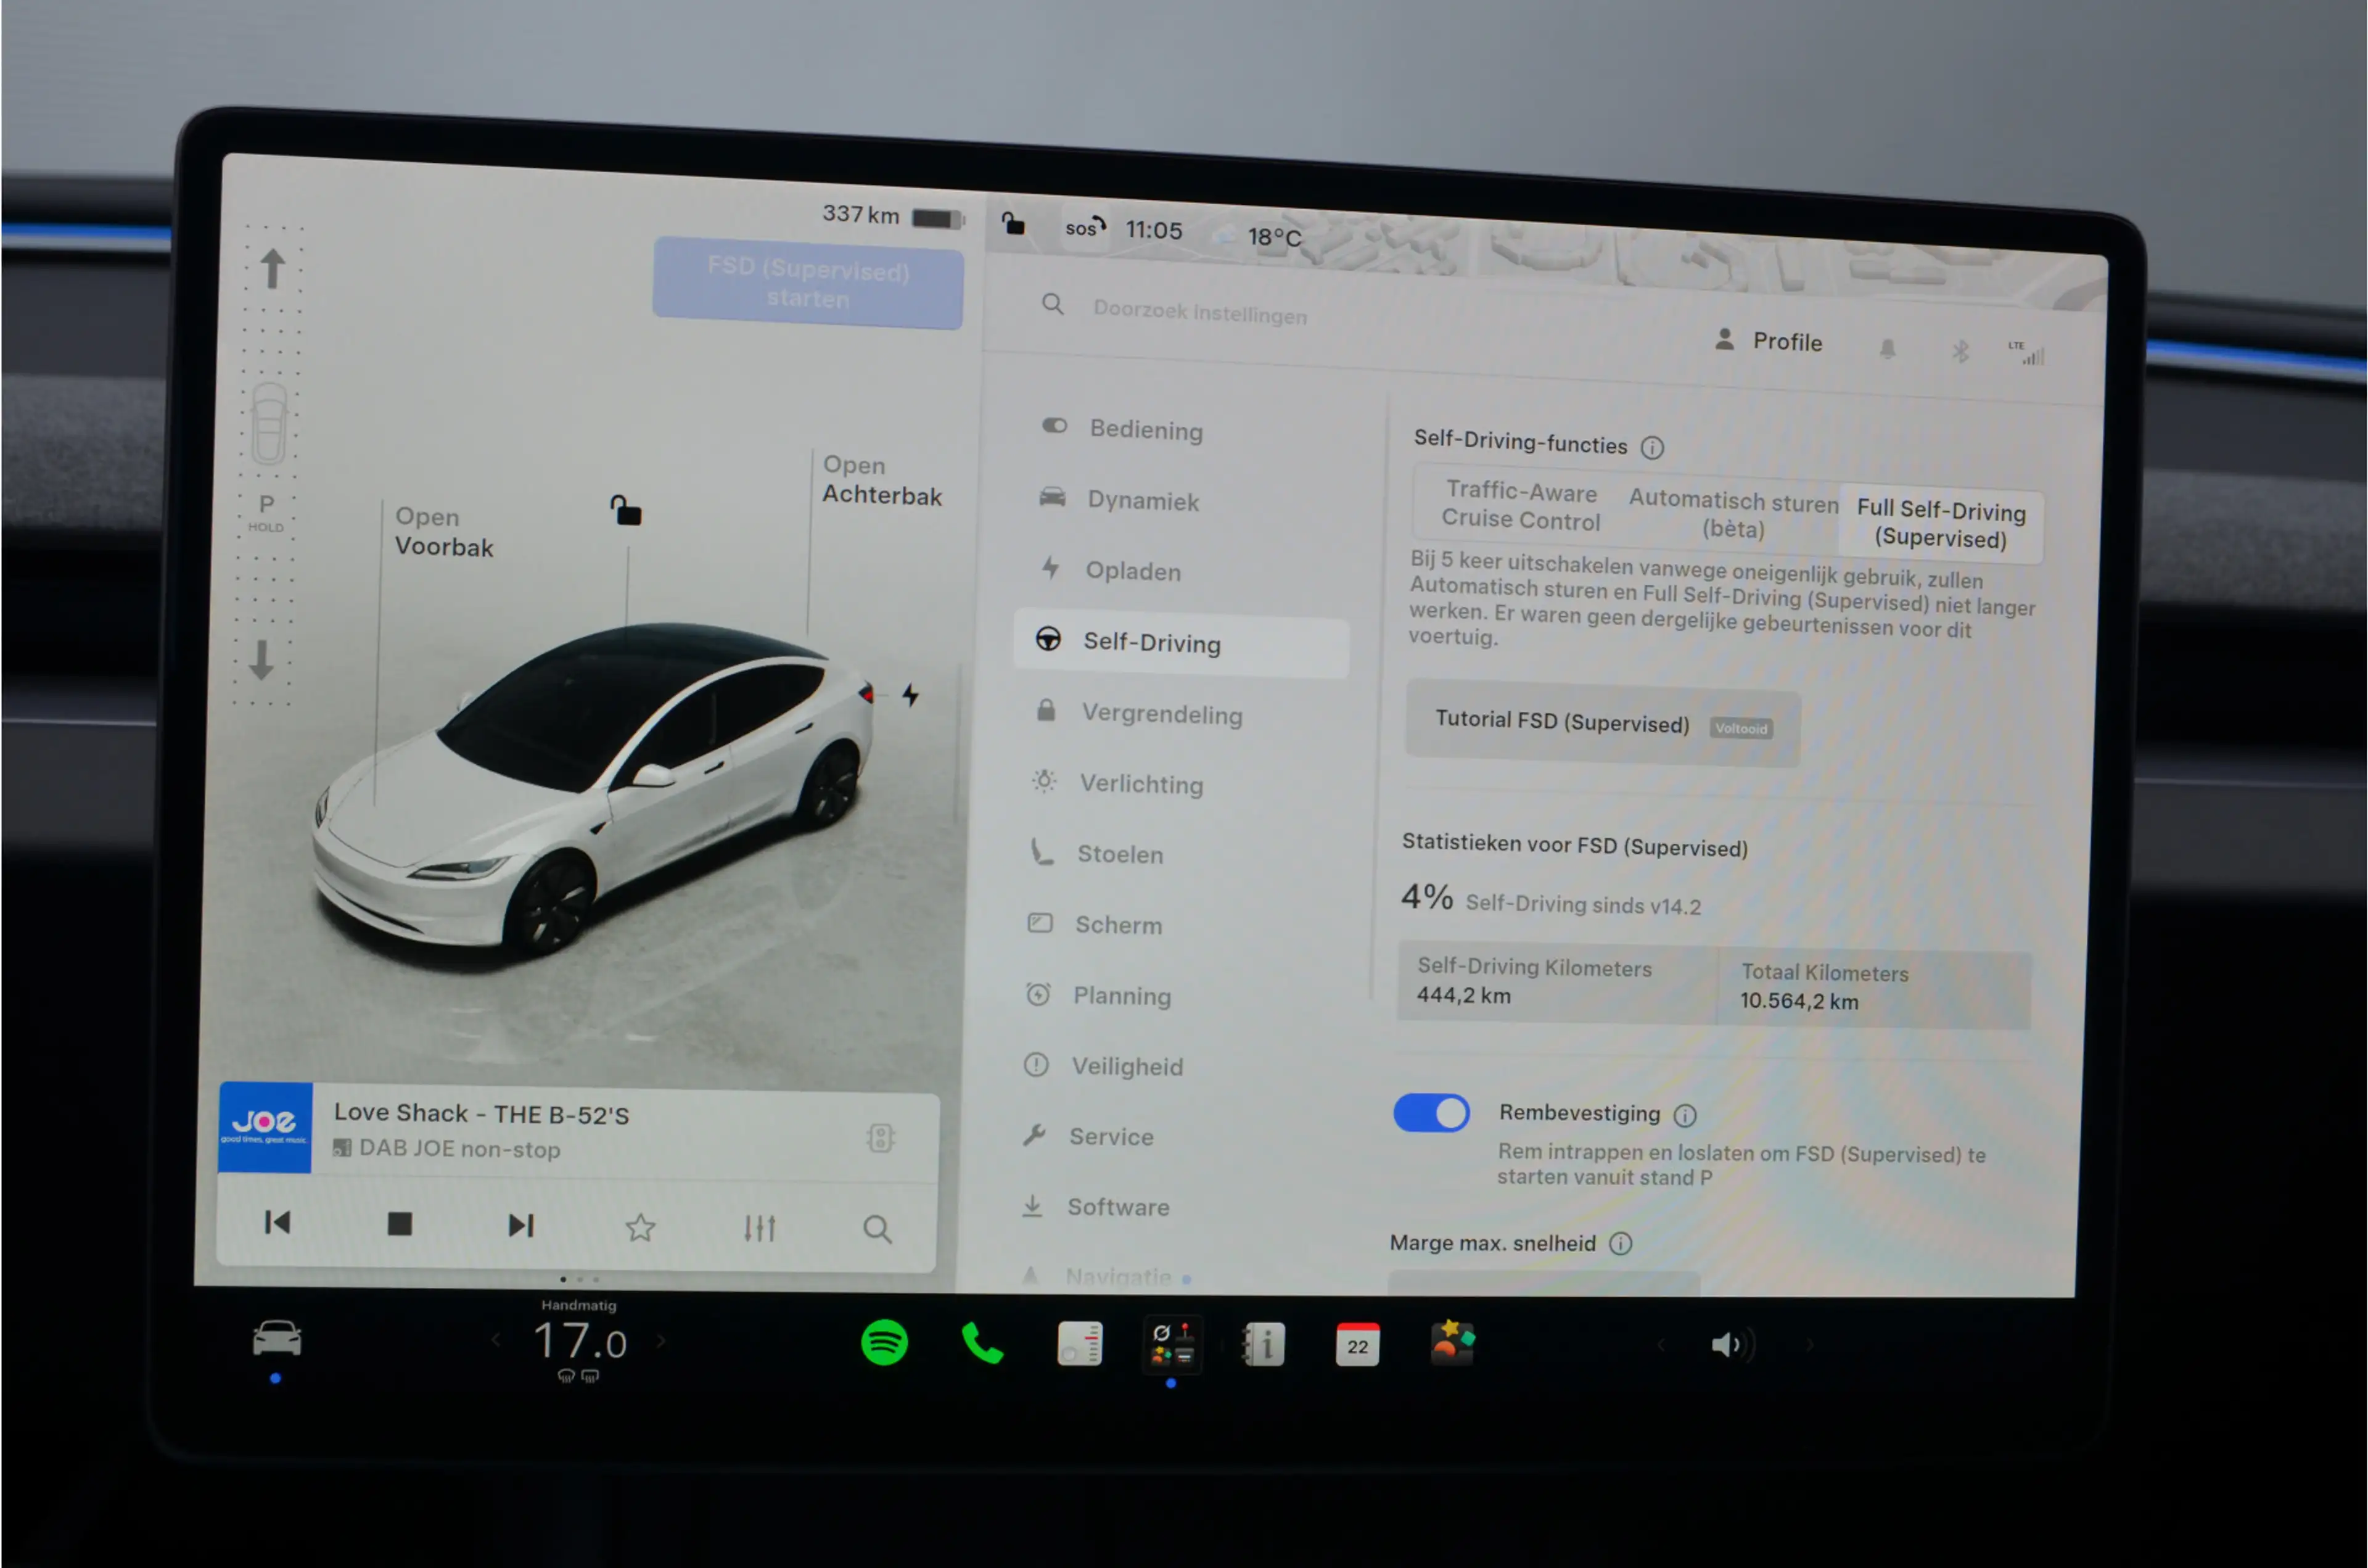The width and height of the screenshot is (2368, 1568).
Task: Open the green Phone app icon
Action: [x=982, y=1343]
